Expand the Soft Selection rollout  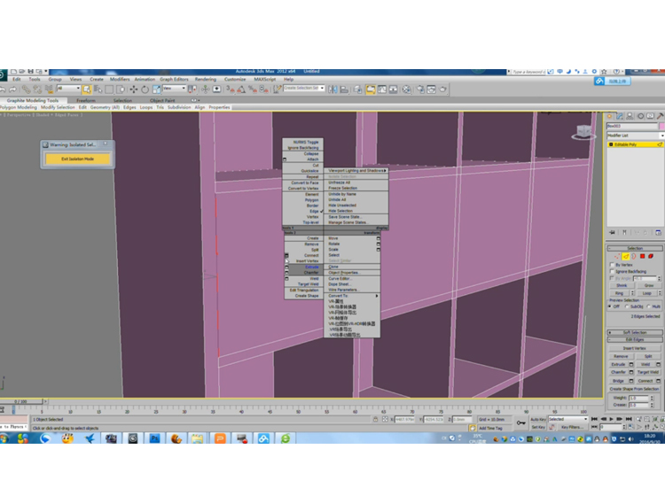coord(635,332)
